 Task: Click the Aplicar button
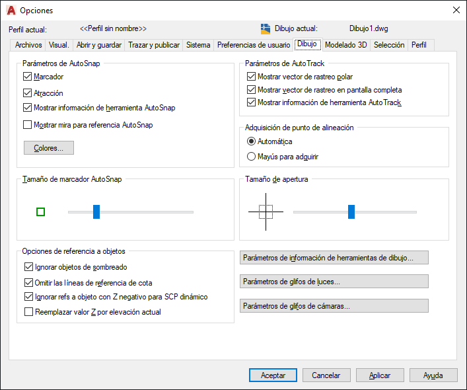pyautogui.click(x=380, y=375)
